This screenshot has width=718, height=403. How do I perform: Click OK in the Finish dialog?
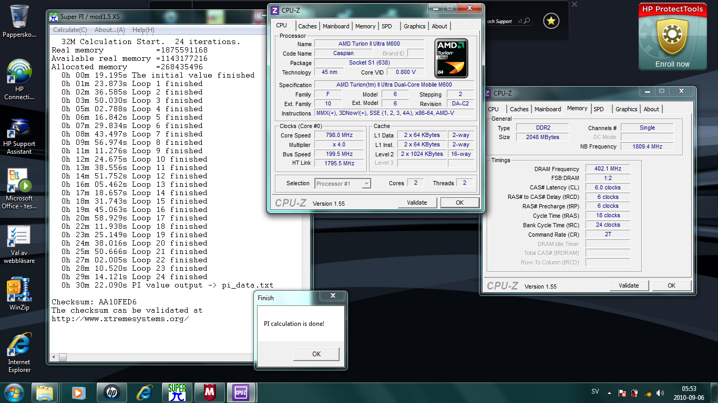(316, 354)
